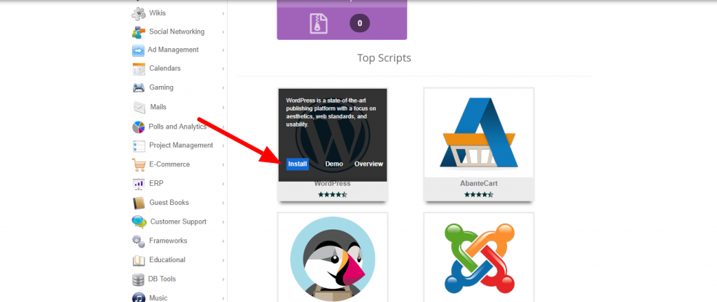
Task: Click the AbanteCart script name
Action: [x=479, y=183]
